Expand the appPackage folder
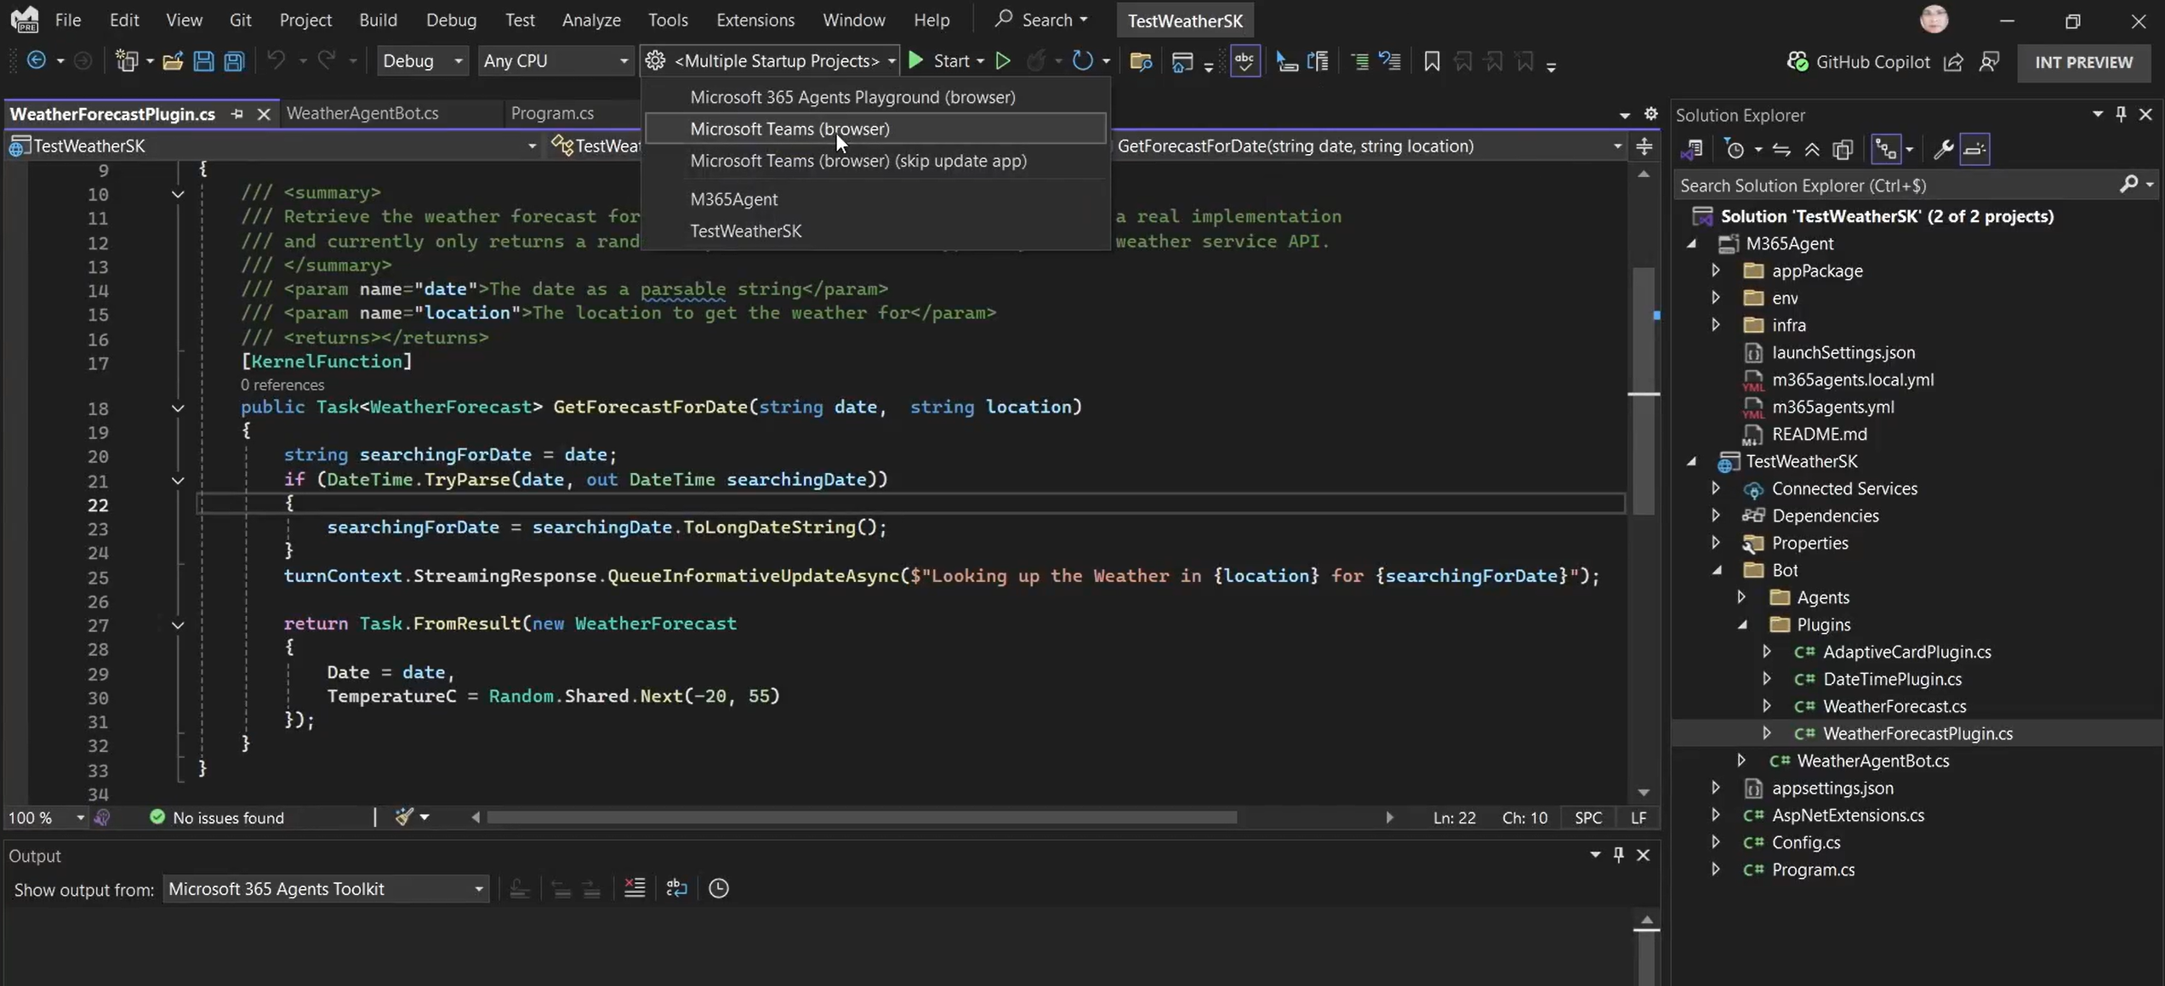 tap(1716, 271)
